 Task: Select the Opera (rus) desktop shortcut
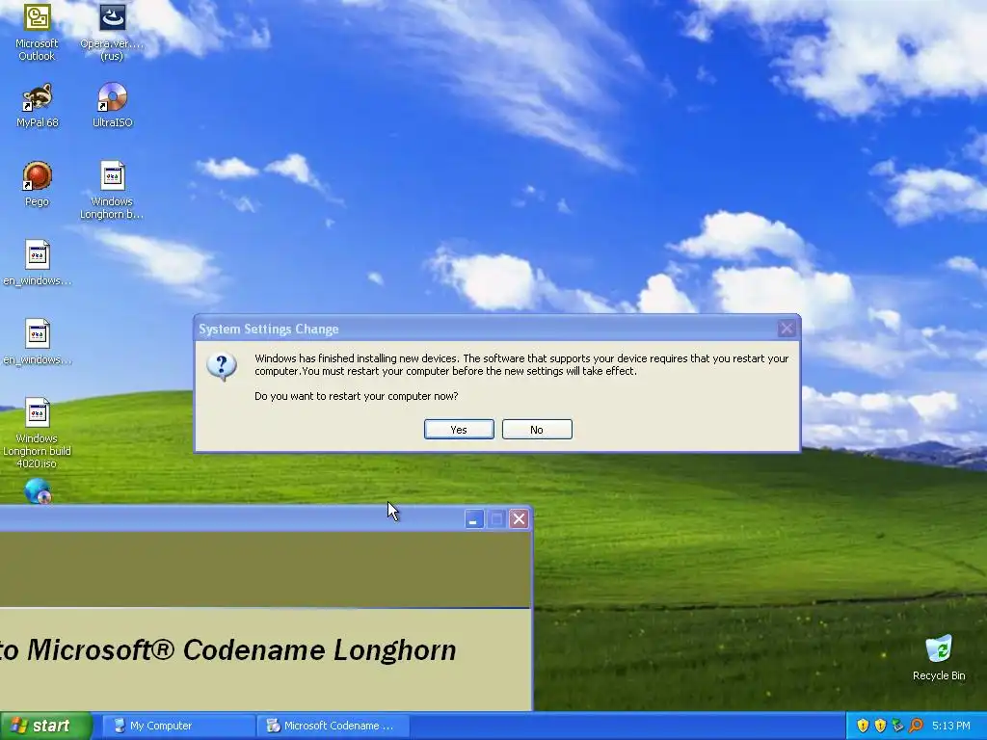(x=112, y=32)
